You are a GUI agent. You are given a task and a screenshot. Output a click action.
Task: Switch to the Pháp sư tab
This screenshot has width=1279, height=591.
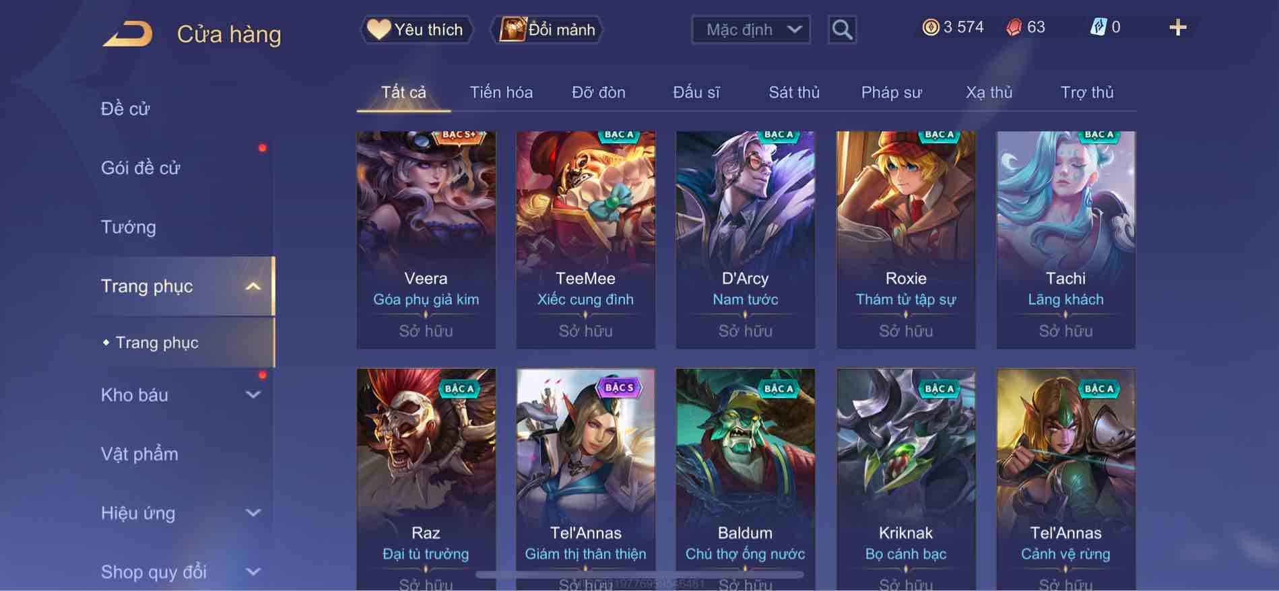[891, 92]
